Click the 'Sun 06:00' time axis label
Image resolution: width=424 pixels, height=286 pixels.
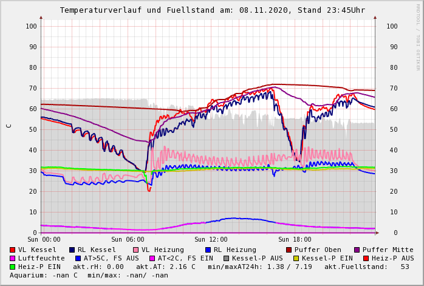point(128,240)
